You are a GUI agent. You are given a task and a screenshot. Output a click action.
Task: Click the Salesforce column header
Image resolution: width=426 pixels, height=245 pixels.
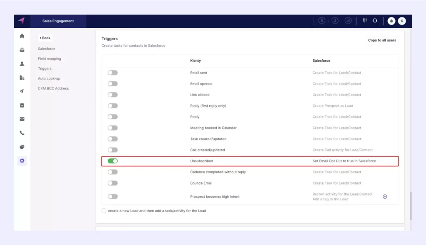click(322, 61)
